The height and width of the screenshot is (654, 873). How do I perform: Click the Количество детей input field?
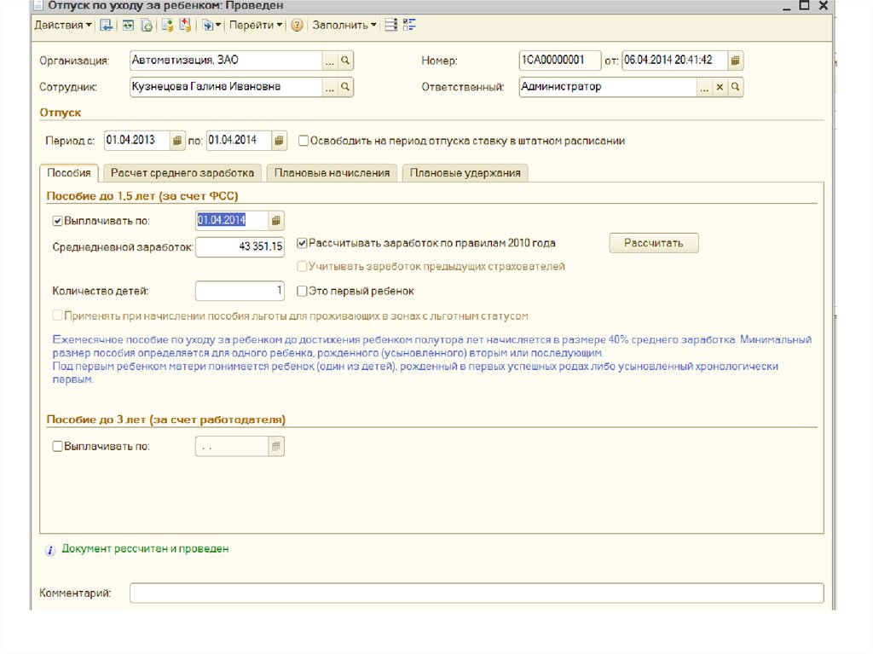coord(240,291)
